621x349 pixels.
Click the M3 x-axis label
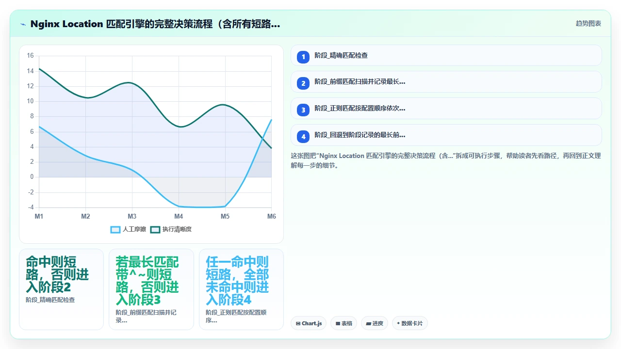132,216
